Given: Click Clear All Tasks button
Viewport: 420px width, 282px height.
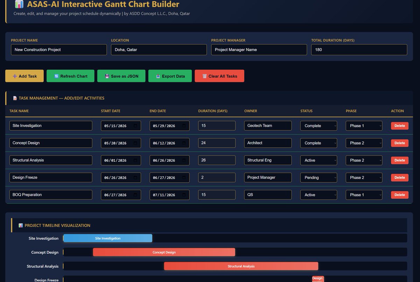Looking at the screenshot, I should 219,76.
